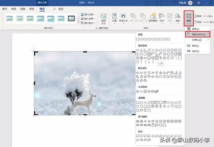Open 裁剪为形状(S) submenu item
The width and height of the screenshot is (214, 147).
click(198, 34)
